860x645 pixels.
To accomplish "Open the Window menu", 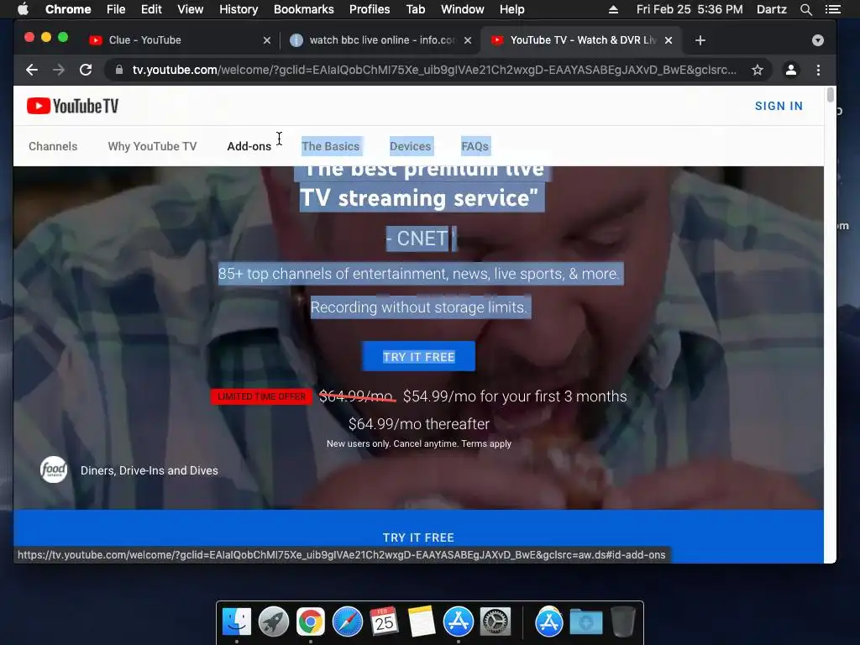I will coord(463,9).
